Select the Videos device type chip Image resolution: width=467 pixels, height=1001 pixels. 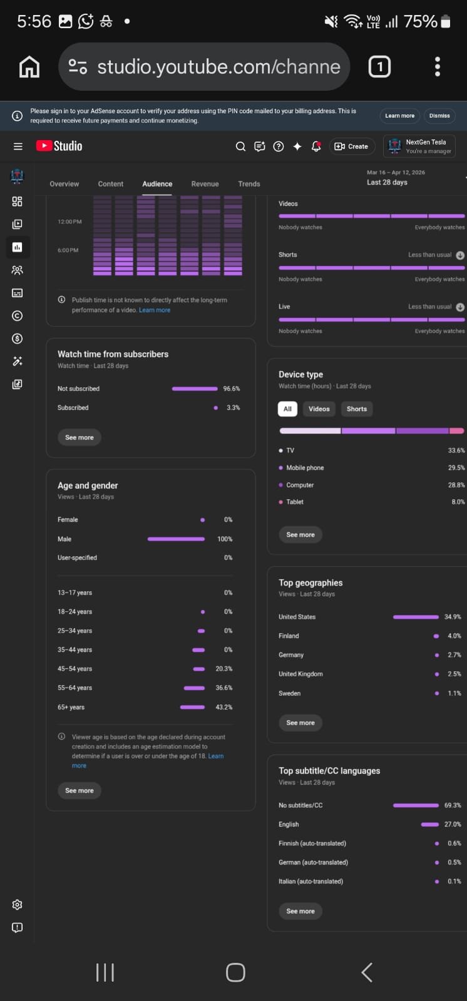(x=319, y=409)
